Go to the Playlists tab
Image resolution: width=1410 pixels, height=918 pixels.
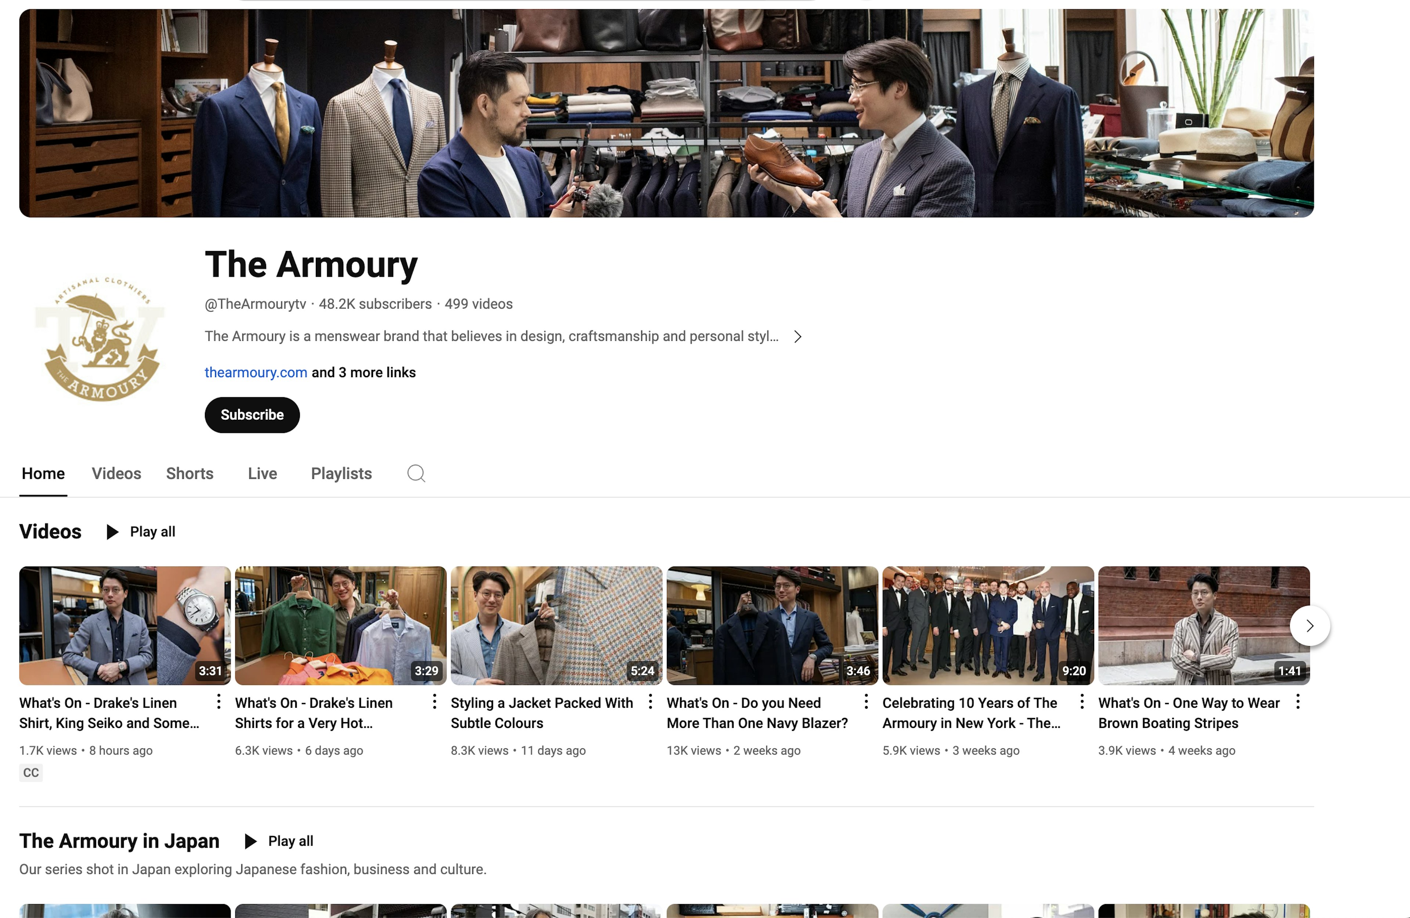click(341, 474)
